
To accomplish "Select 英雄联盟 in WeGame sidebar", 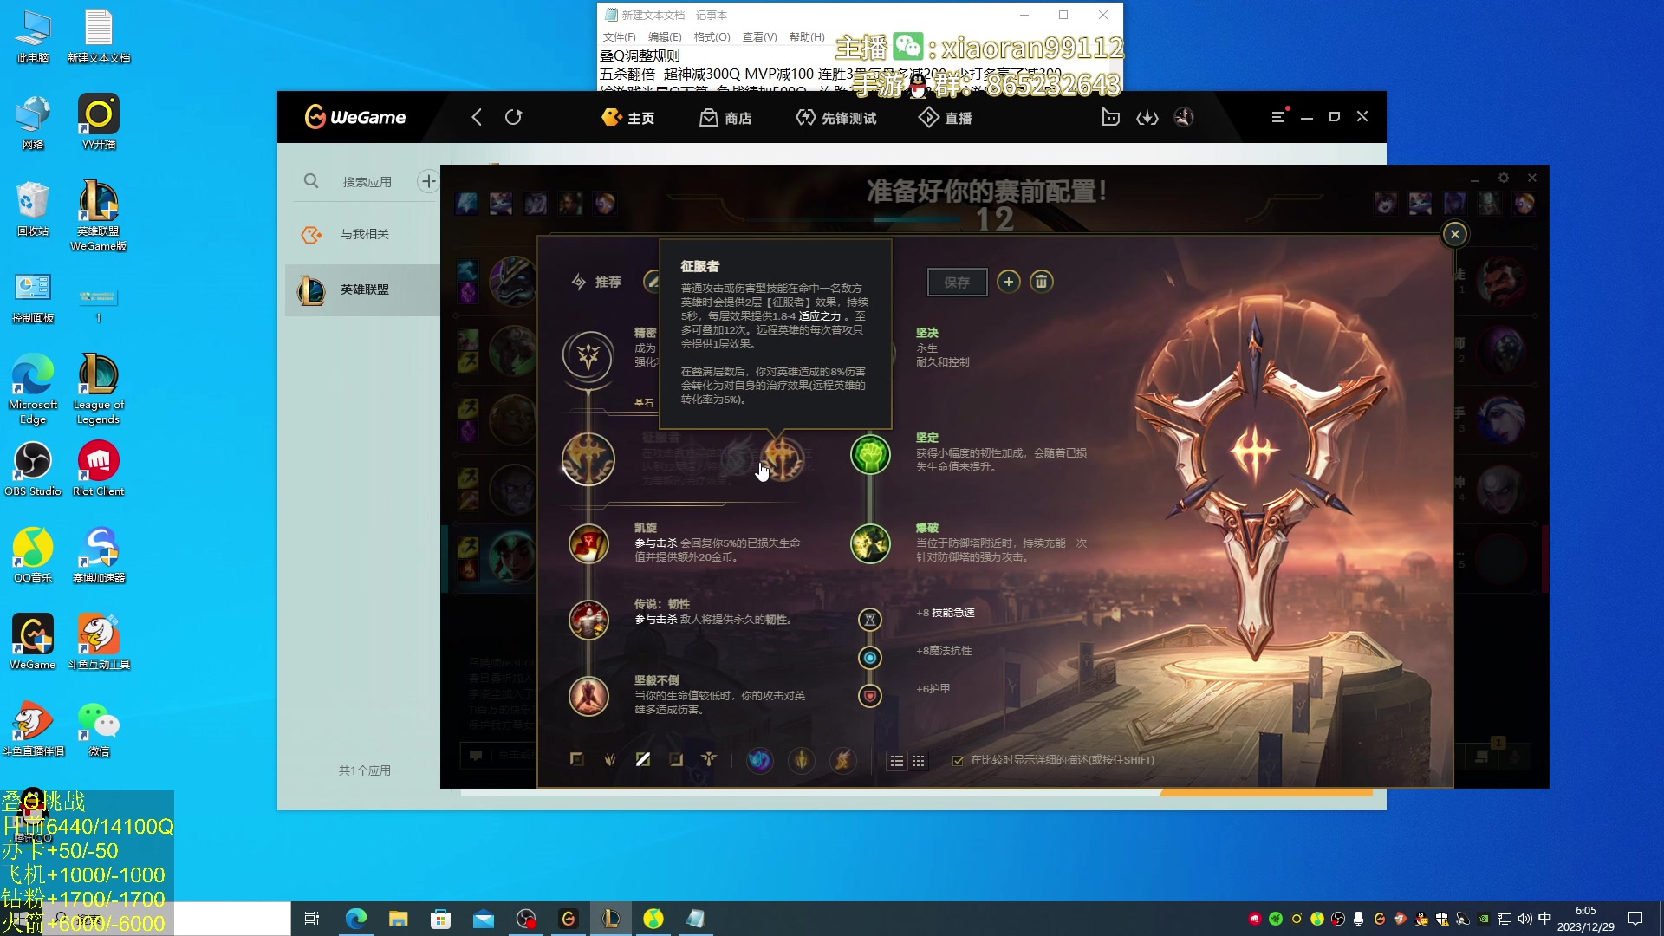I will click(362, 289).
